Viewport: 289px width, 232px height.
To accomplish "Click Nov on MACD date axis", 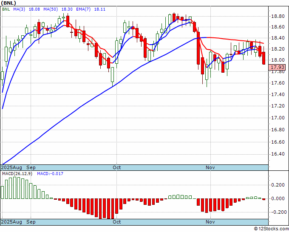I will [210, 222].
